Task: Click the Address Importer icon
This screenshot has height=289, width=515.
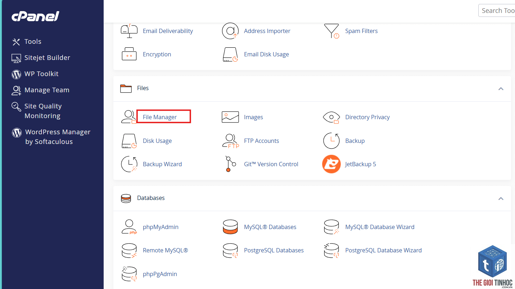Action: [230, 31]
